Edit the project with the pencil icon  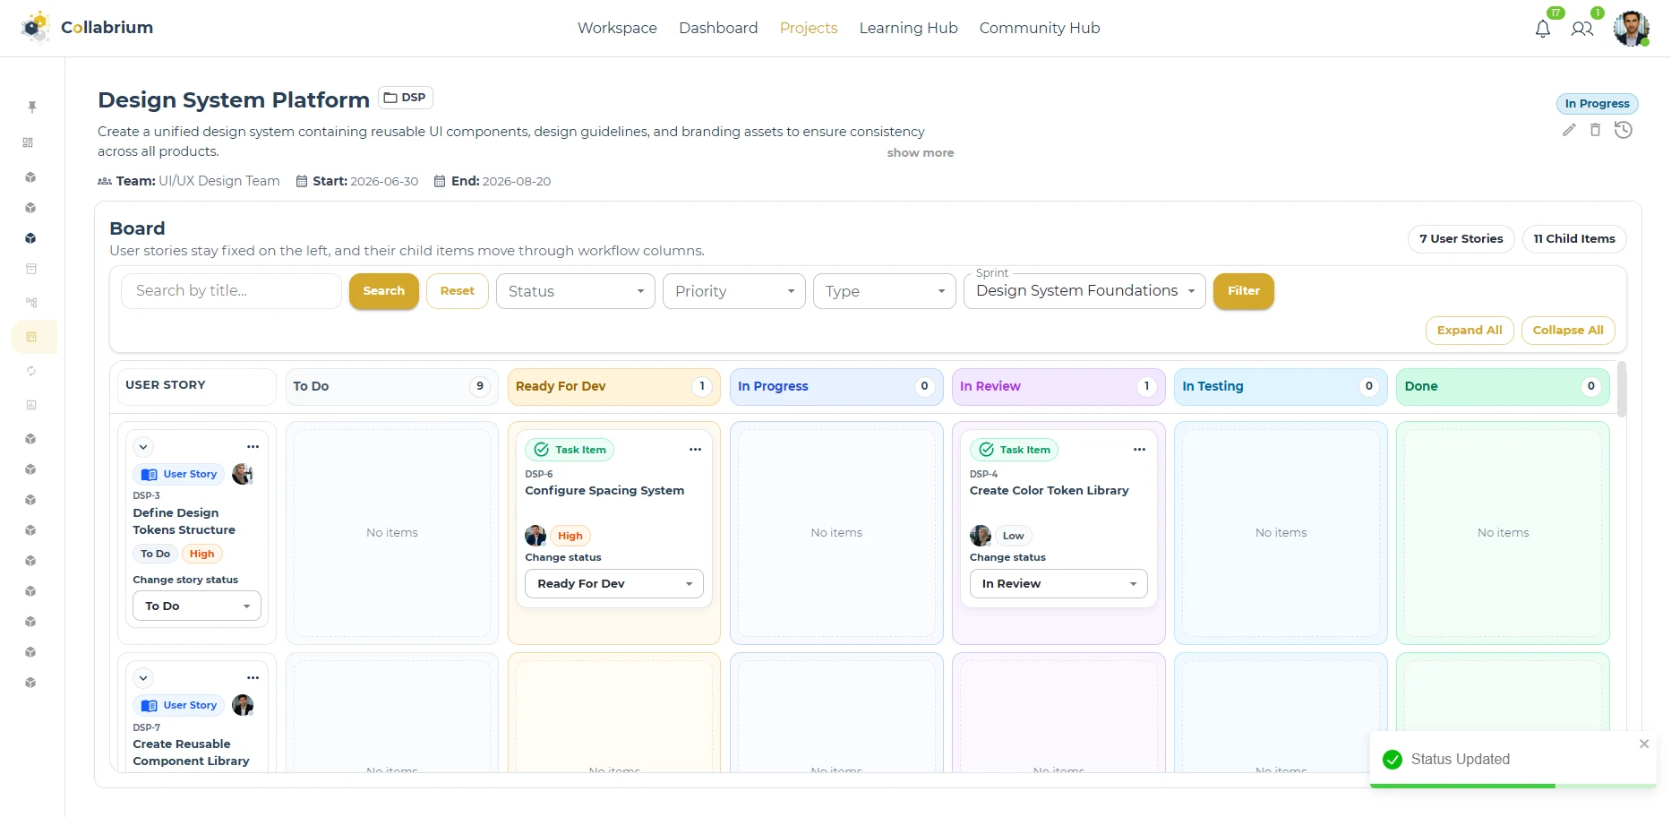[1569, 130]
